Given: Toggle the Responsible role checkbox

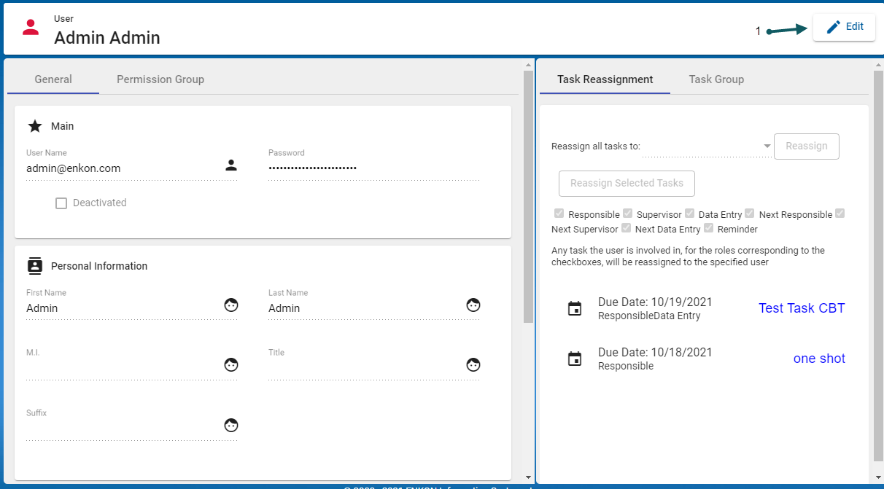Looking at the screenshot, I should point(559,214).
